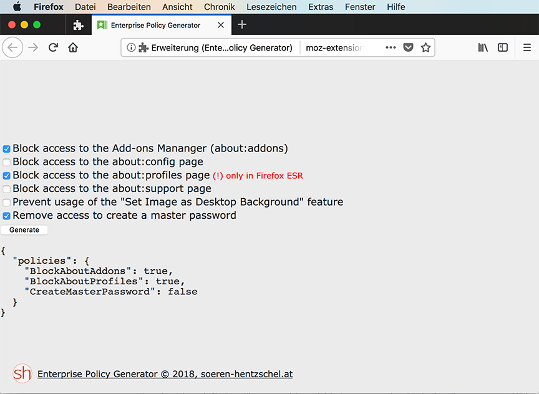Open the Extras menu
The height and width of the screenshot is (394, 539).
tap(321, 7)
